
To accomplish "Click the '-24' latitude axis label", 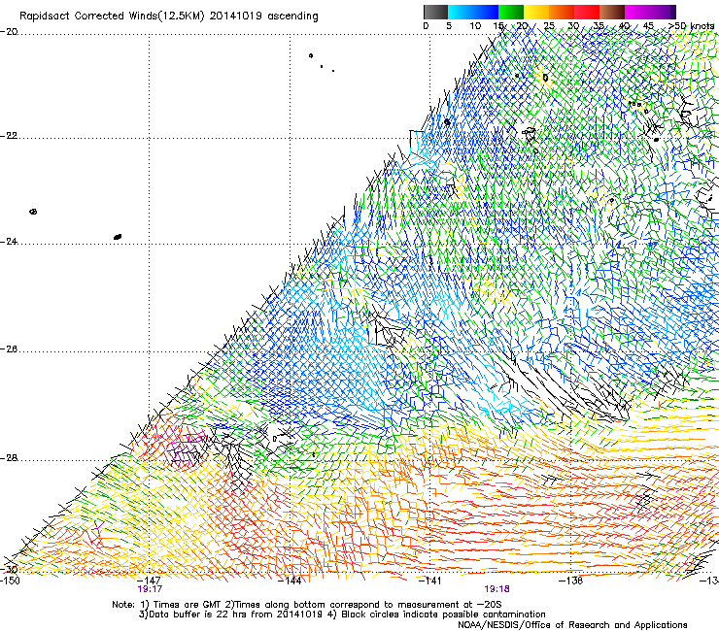I will [9, 242].
